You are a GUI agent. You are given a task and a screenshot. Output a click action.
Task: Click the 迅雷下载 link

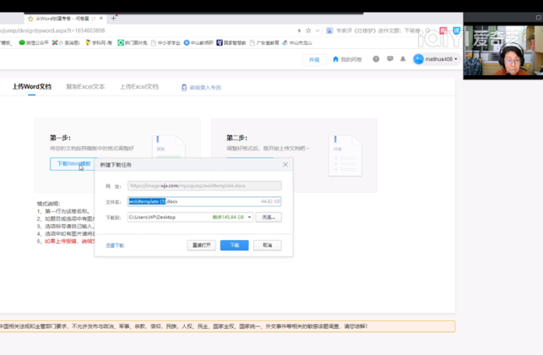[x=115, y=245]
